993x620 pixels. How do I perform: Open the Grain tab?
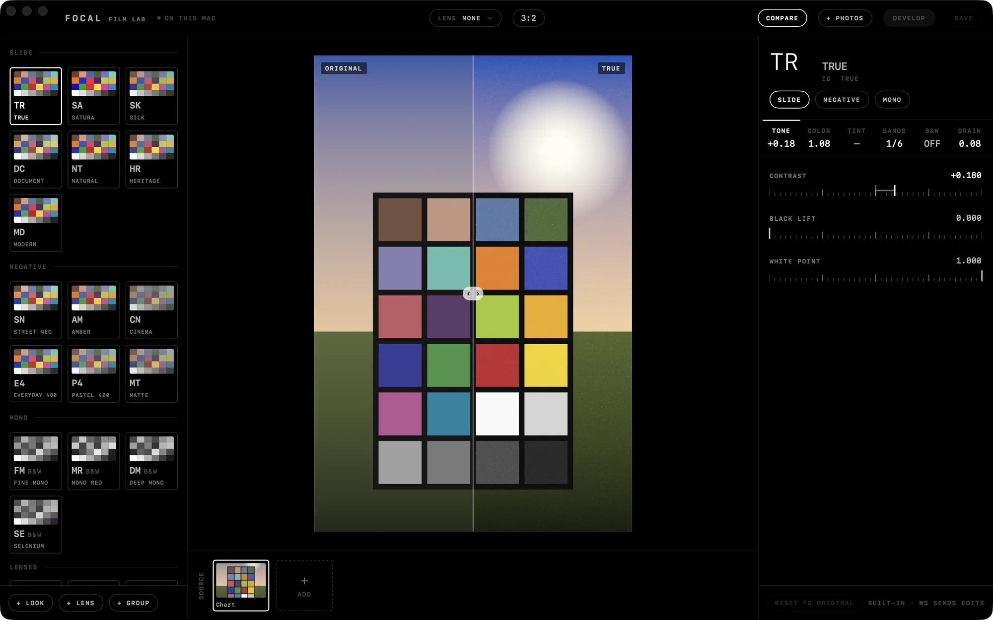[970, 137]
